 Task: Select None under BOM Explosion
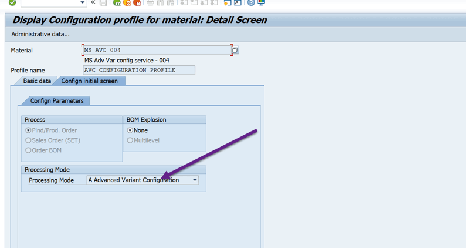[130, 130]
